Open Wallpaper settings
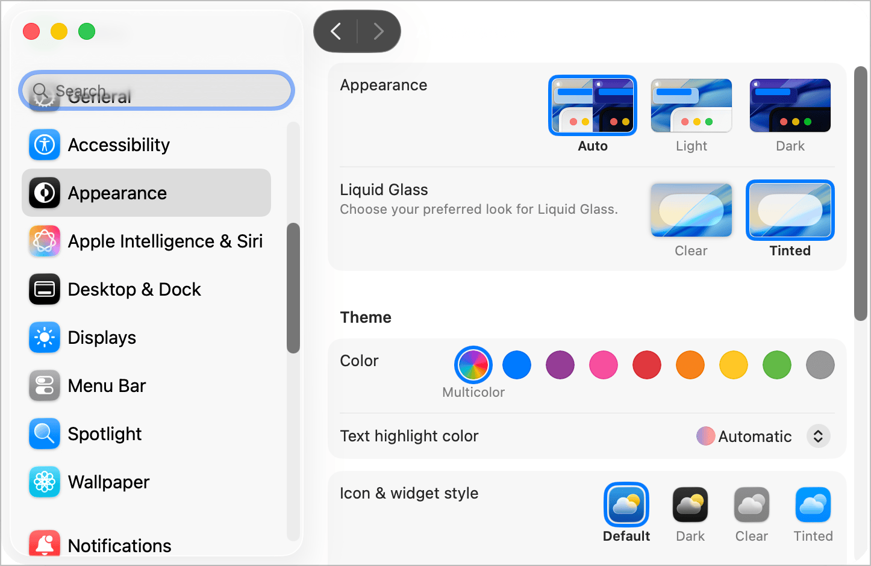Image resolution: width=871 pixels, height=566 pixels. [x=108, y=482]
